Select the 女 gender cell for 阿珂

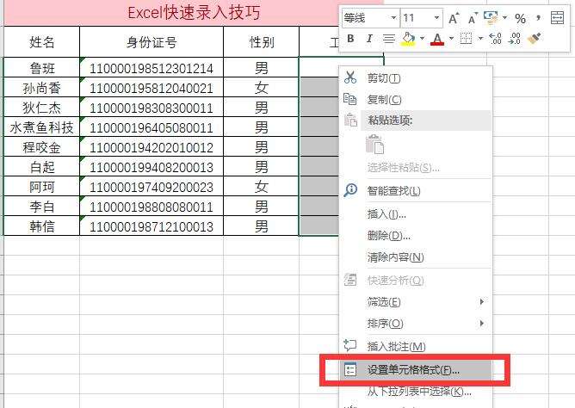pyautogui.click(x=262, y=186)
